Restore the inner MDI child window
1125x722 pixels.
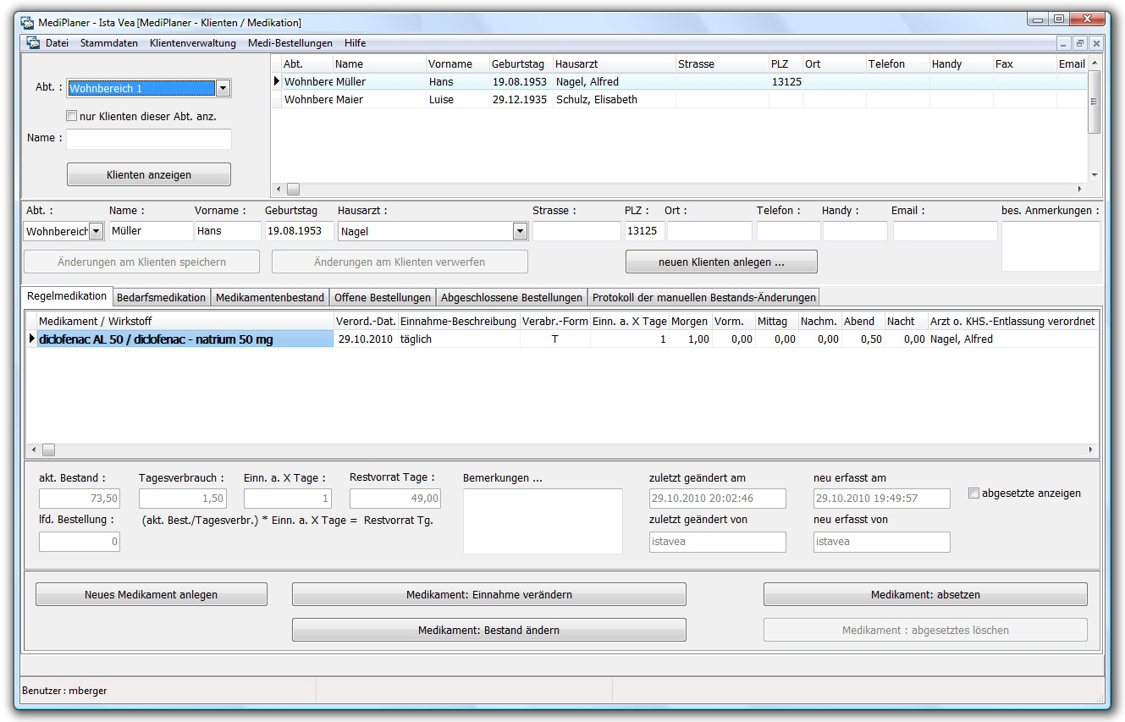[x=1080, y=43]
